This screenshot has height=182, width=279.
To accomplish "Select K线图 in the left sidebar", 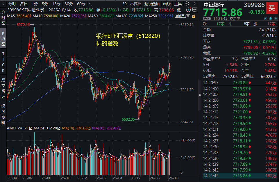I will coord(3,38).
